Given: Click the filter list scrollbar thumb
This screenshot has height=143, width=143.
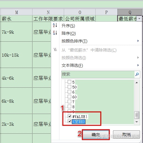Looking at the screenshot, I should click(x=137, y=115).
